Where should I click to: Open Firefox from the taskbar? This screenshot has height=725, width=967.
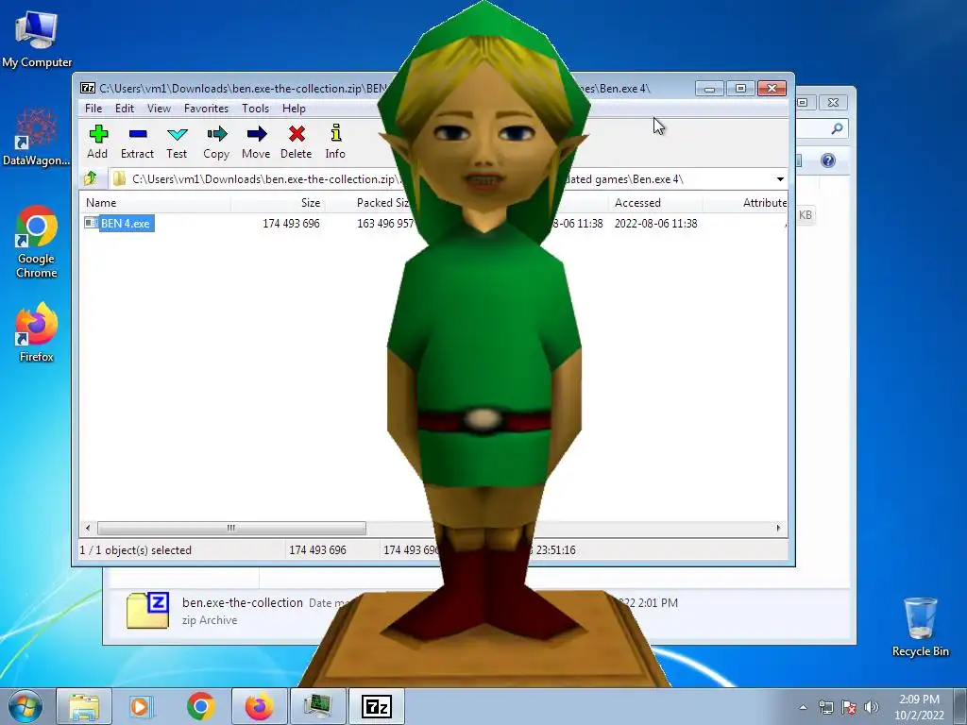[259, 706]
